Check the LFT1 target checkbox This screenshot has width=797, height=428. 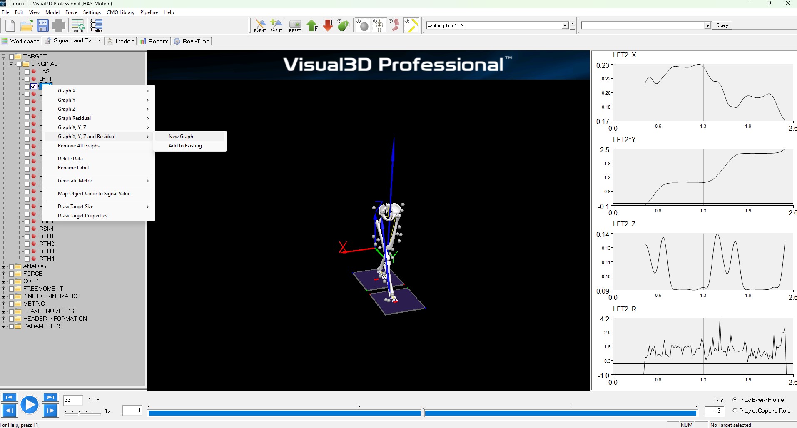[27, 79]
